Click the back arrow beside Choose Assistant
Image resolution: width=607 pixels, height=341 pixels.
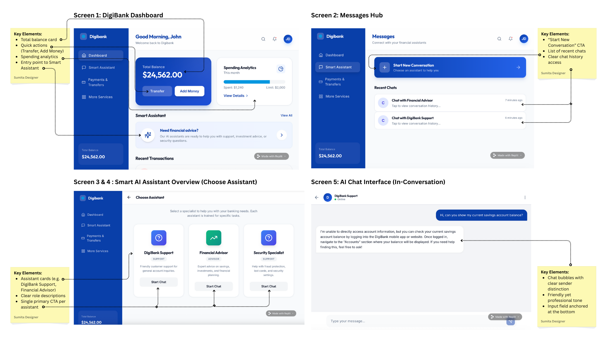pos(129,197)
